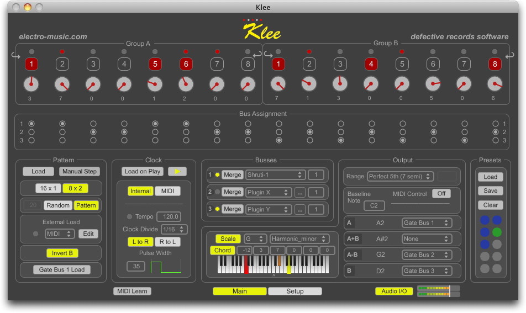526x313 pixels.
Task: Click Bus 3 yellow activity indicator
Action: pyautogui.click(x=217, y=209)
